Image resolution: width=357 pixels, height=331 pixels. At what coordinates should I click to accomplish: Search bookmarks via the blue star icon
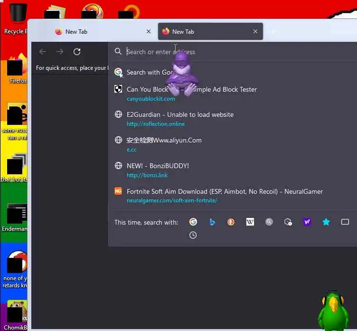pos(326,222)
